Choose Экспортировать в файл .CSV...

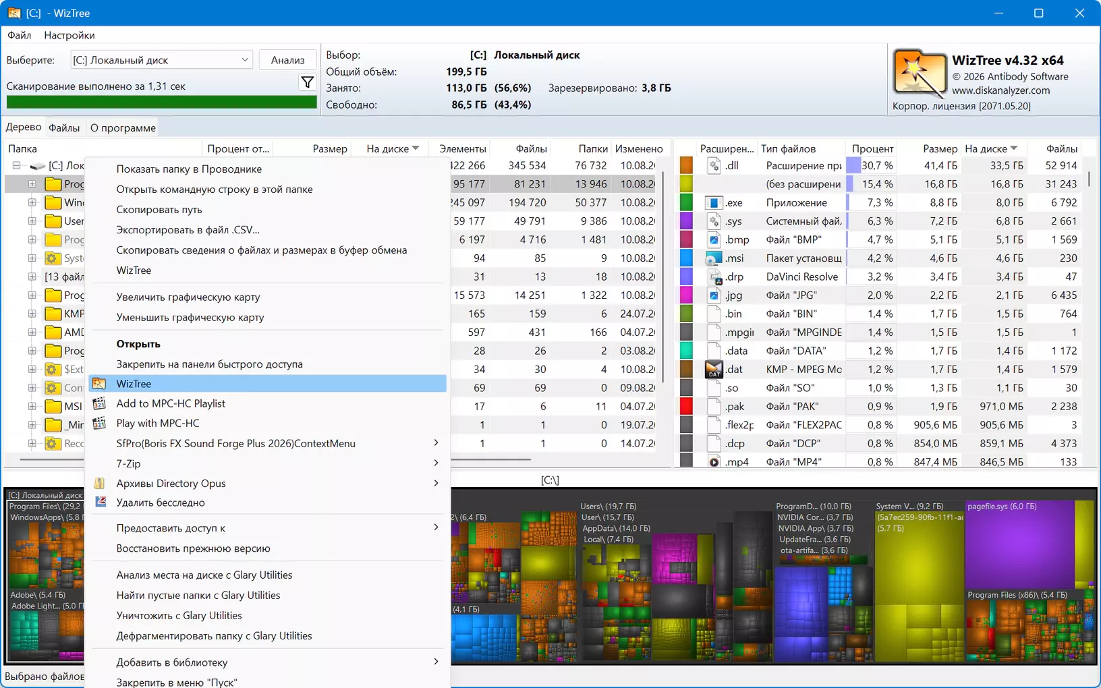click(188, 229)
